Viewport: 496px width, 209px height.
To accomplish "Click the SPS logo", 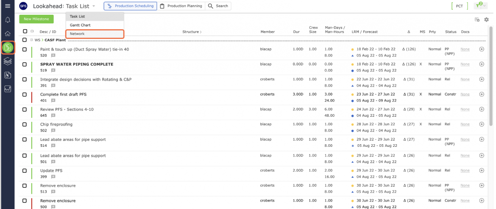I will tap(23, 6).
